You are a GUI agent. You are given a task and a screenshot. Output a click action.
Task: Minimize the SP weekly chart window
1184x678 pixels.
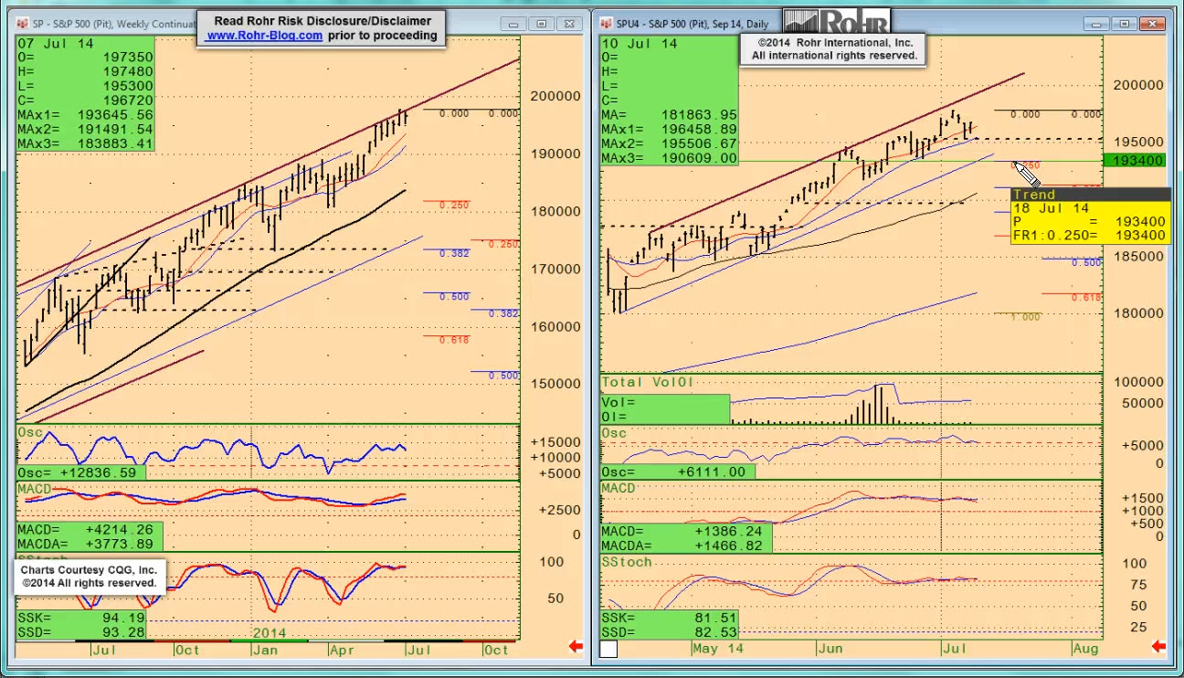click(x=515, y=24)
